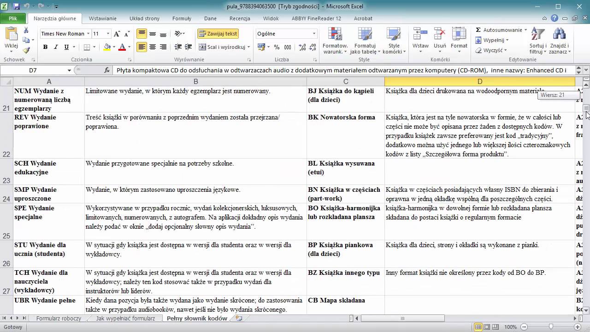The image size is (590, 332).
Task: Decrease font size icon
Action: click(x=126, y=34)
